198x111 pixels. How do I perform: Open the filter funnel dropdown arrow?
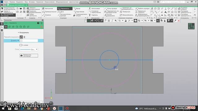(172, 21)
